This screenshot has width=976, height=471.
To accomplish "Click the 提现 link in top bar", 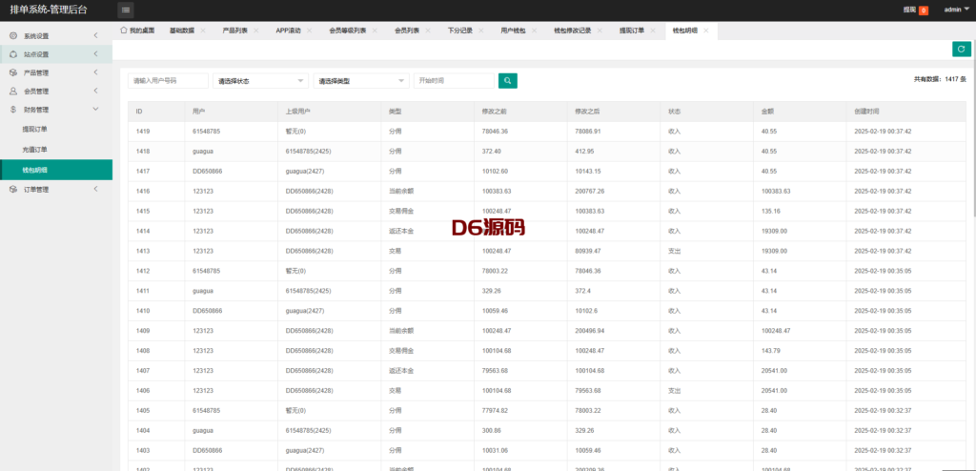I will click(909, 10).
